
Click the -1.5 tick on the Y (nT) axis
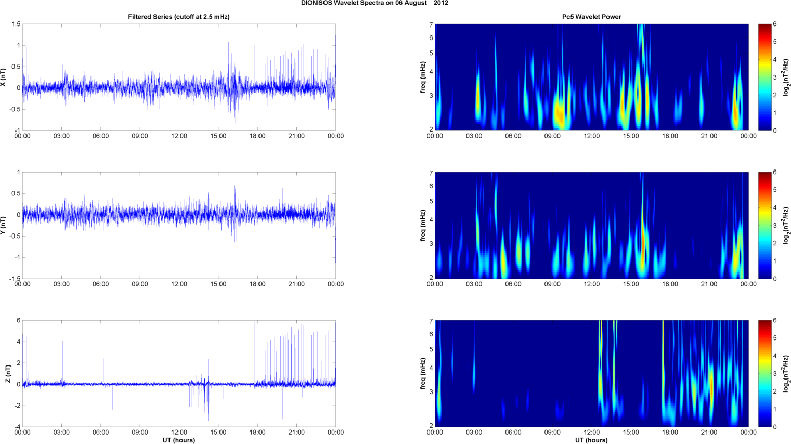(x=15, y=279)
